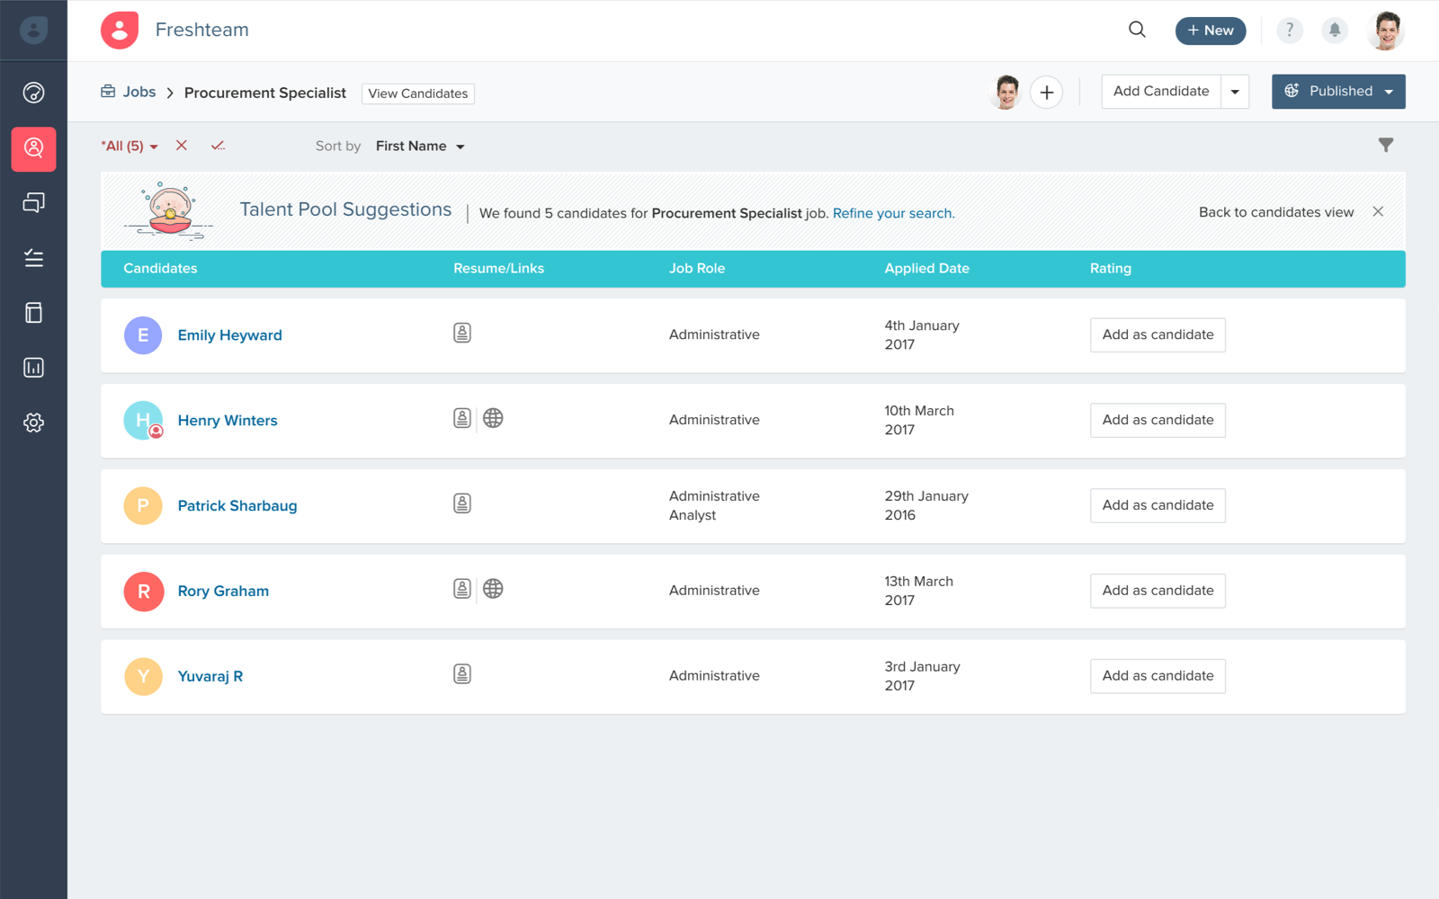The width and height of the screenshot is (1439, 899).
Task: Switch to View Candidates
Action: pos(417,93)
